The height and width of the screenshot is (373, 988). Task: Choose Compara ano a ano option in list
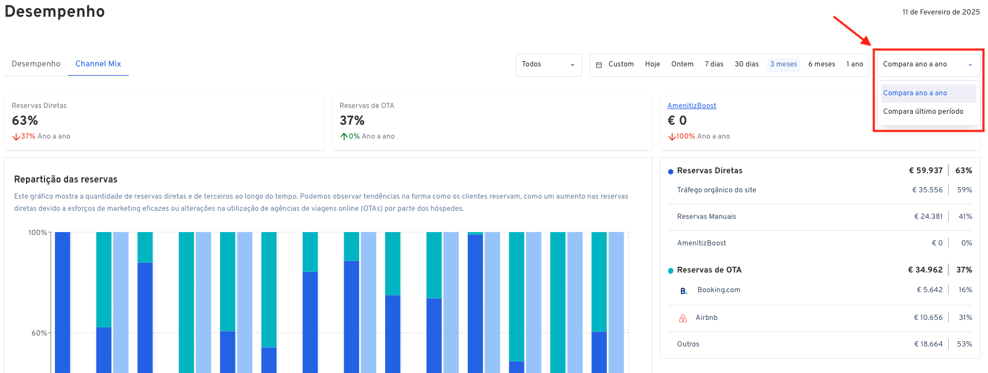[x=929, y=93]
